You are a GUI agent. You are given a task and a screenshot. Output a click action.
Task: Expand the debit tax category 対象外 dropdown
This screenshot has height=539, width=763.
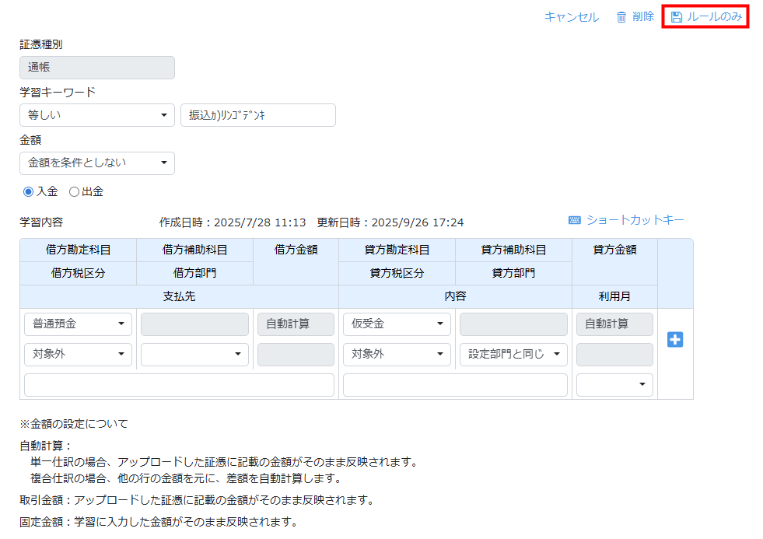(78, 355)
